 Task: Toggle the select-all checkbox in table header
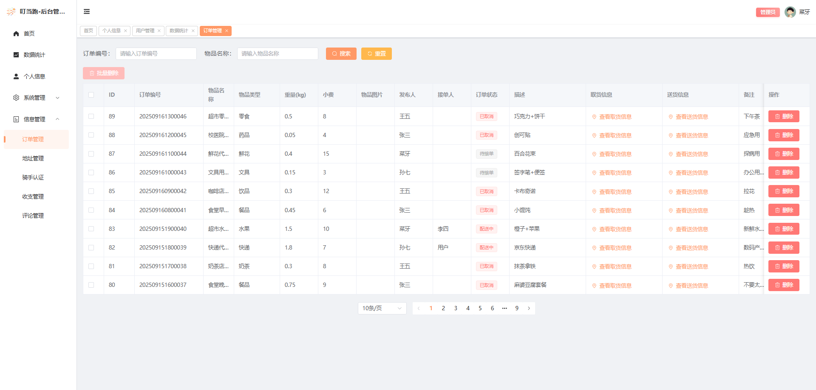point(92,95)
